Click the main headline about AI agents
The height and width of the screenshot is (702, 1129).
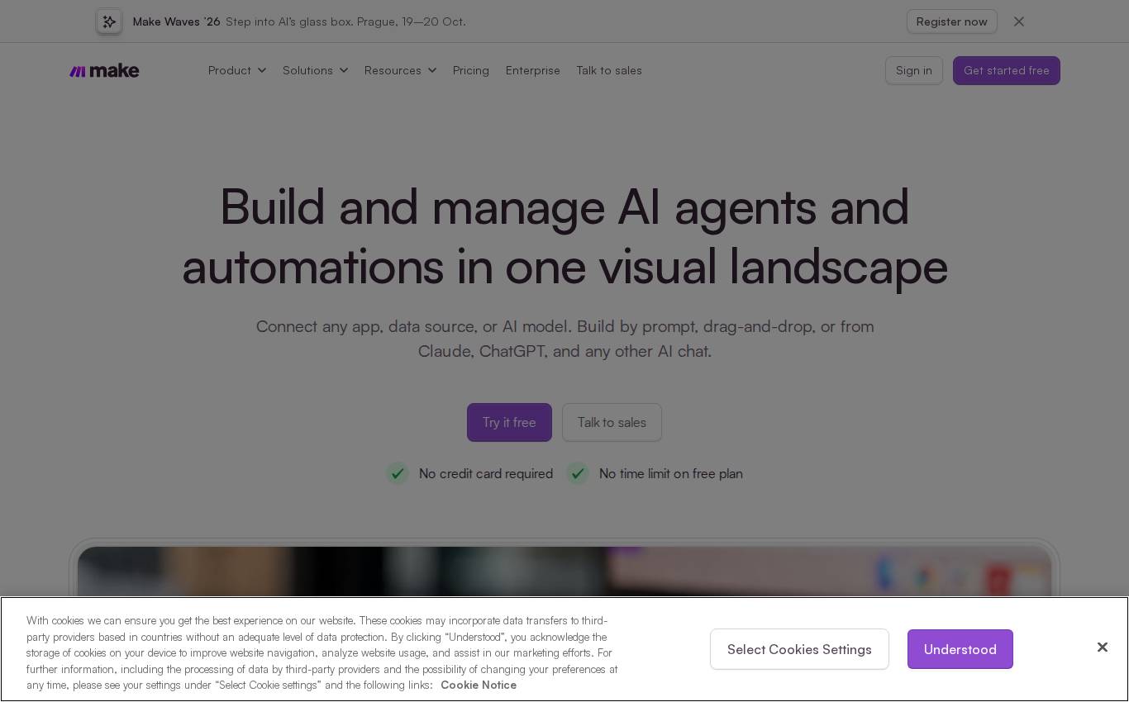click(564, 236)
